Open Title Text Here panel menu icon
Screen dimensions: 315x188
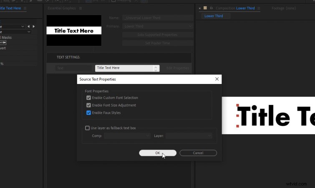tap(25, 8)
